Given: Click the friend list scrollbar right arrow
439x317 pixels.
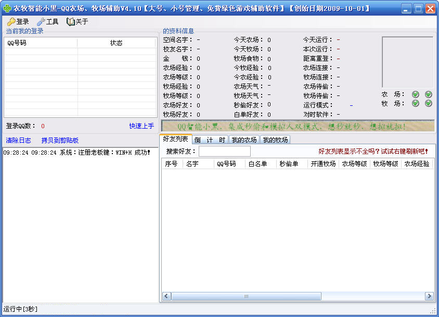Looking at the screenshot, I should pyautogui.click(x=429, y=296).
